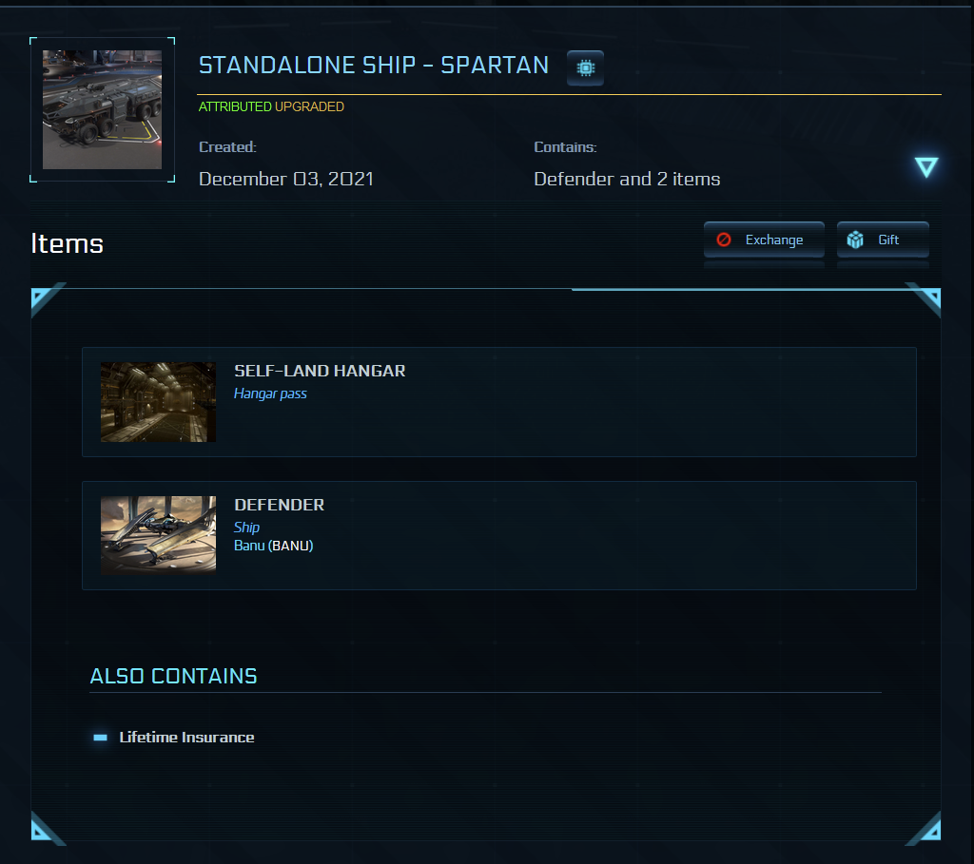Click the Banu (BANU) manufacturer text
The width and height of the screenshot is (974, 864).
coord(273,546)
